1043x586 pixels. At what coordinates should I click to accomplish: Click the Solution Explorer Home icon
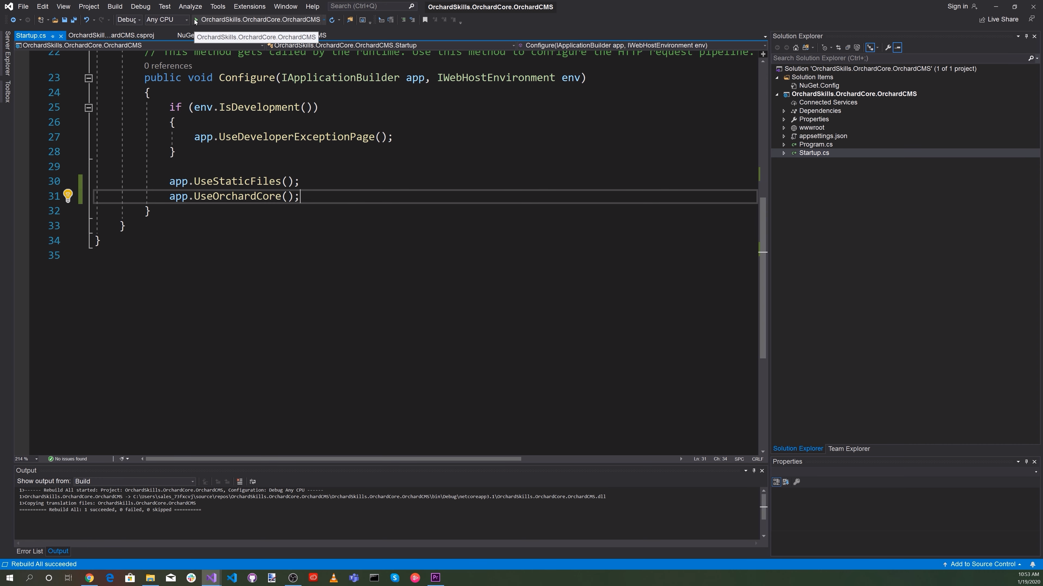point(796,48)
